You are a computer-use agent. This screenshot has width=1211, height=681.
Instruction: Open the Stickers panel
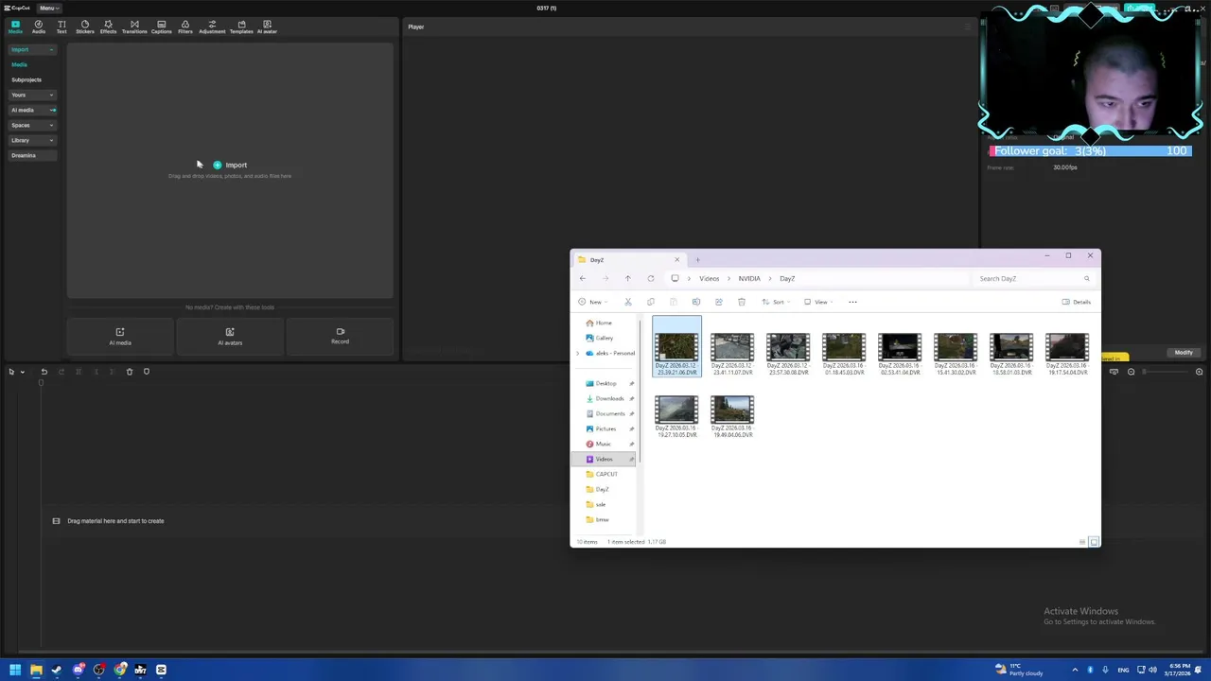(85, 26)
